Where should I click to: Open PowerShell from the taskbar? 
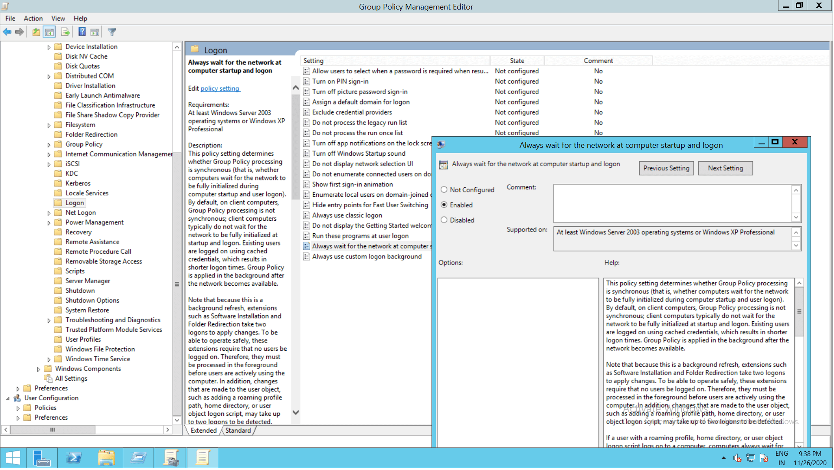click(74, 458)
